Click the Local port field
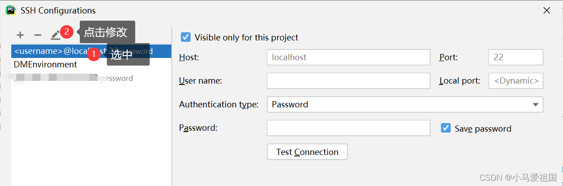The height and width of the screenshot is (186, 563). pyautogui.click(x=516, y=81)
